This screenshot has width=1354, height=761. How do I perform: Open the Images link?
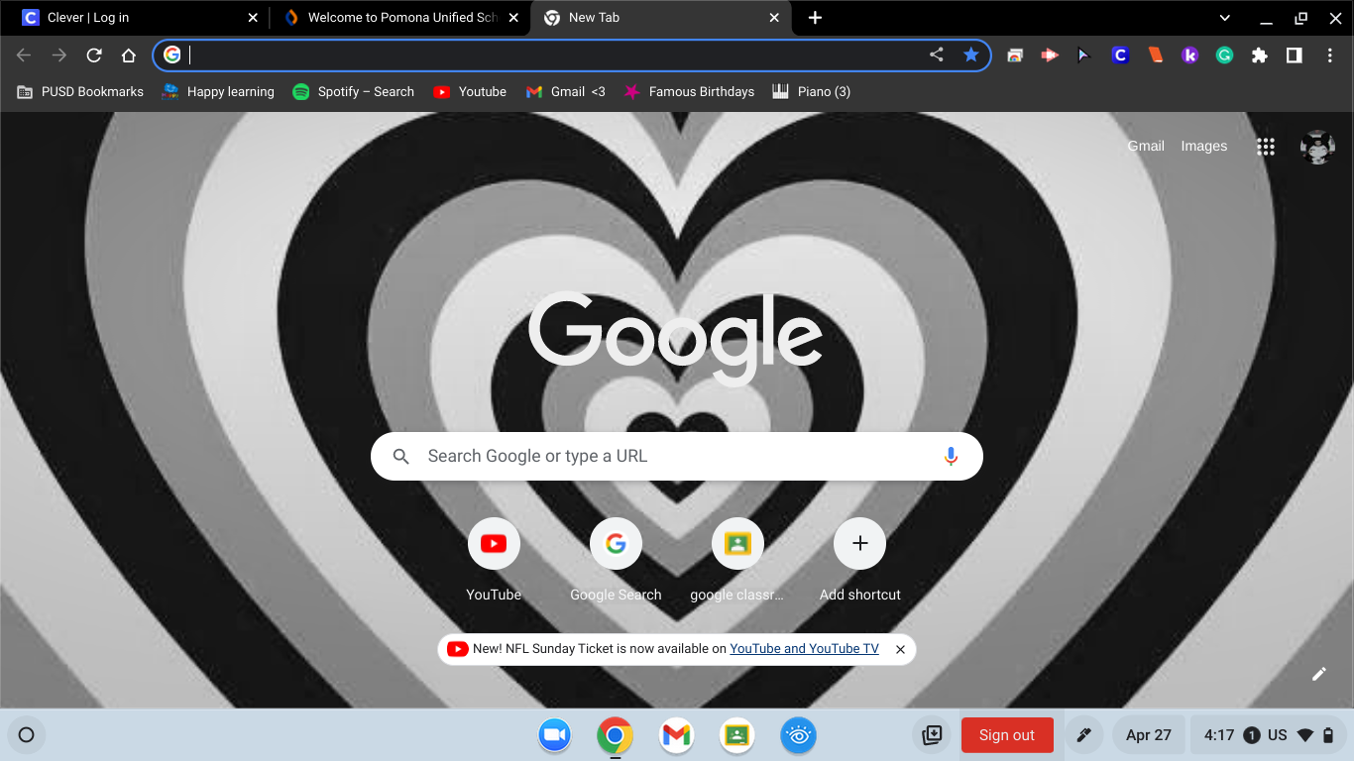pyautogui.click(x=1204, y=146)
